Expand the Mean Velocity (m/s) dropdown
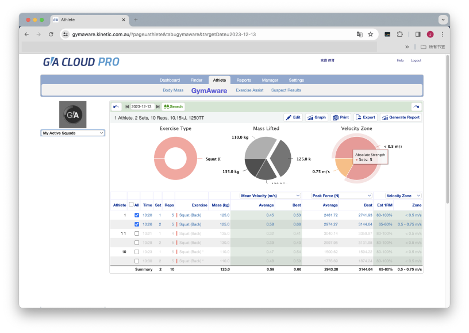469x333 pixels. click(270, 196)
